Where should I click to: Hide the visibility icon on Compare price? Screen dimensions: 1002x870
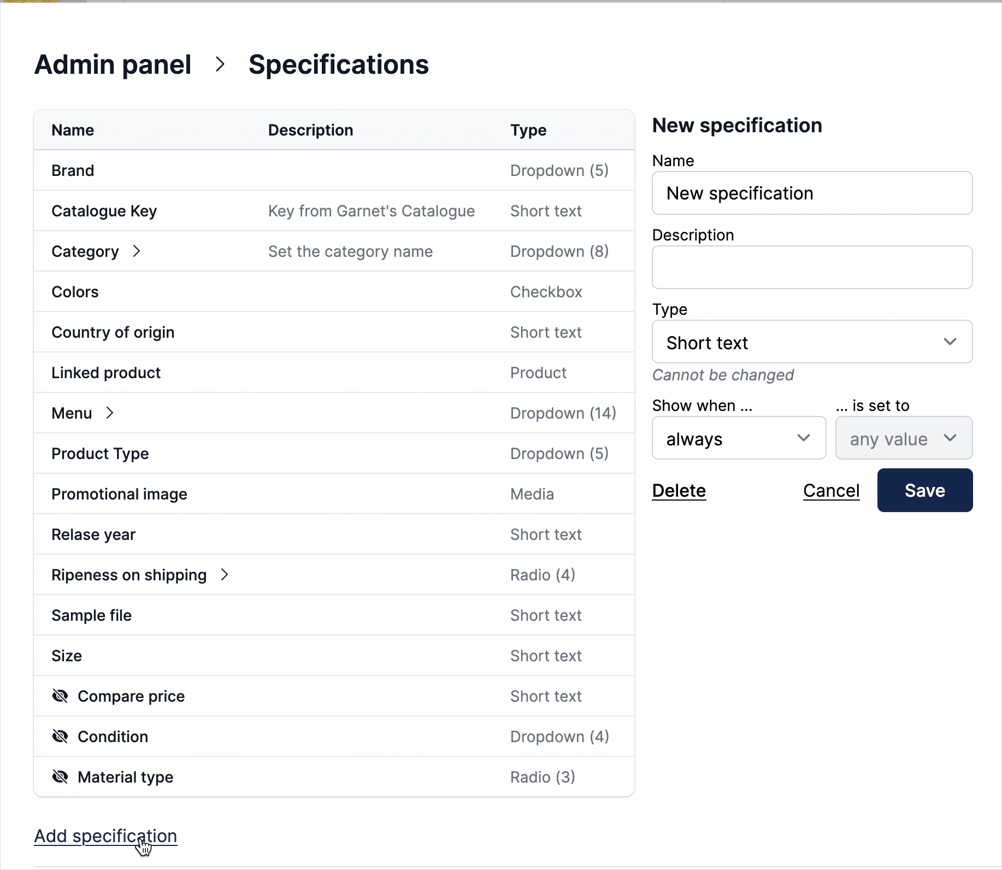[60, 696]
